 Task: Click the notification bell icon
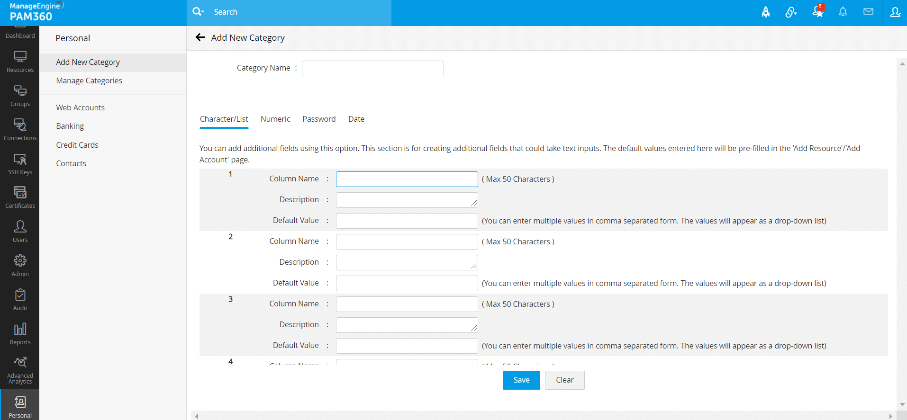[843, 12]
